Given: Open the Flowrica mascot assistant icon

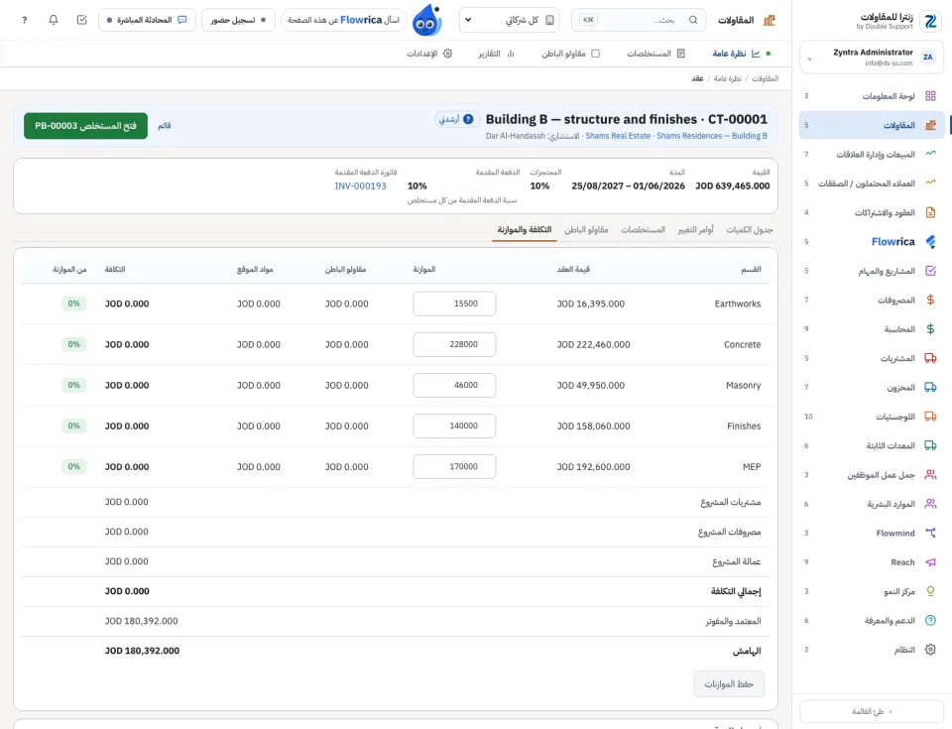Looking at the screenshot, I should tap(426, 21).
